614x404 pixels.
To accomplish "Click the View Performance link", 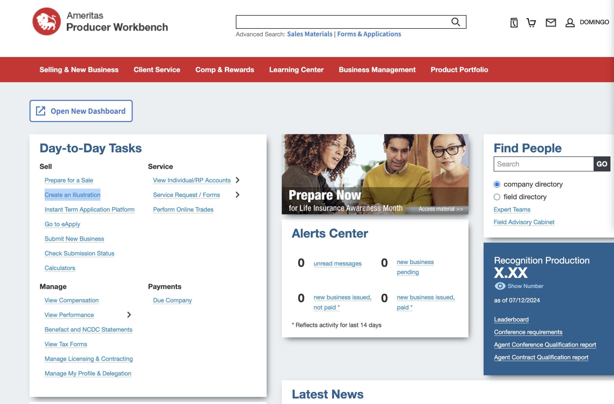I will (x=69, y=315).
